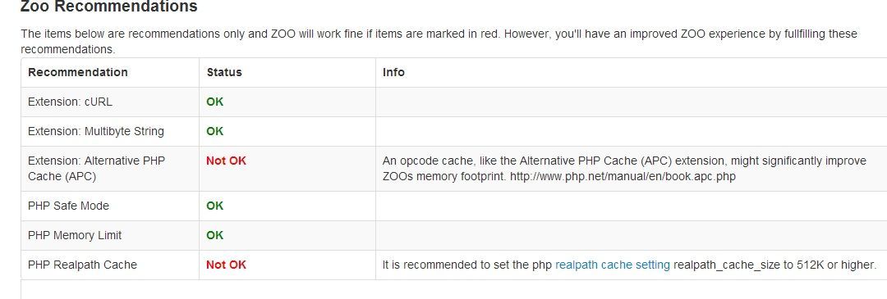This screenshot has height=299, width=887.
Task: Select the Alternative PHP Cache (APC) label
Action: (96, 168)
